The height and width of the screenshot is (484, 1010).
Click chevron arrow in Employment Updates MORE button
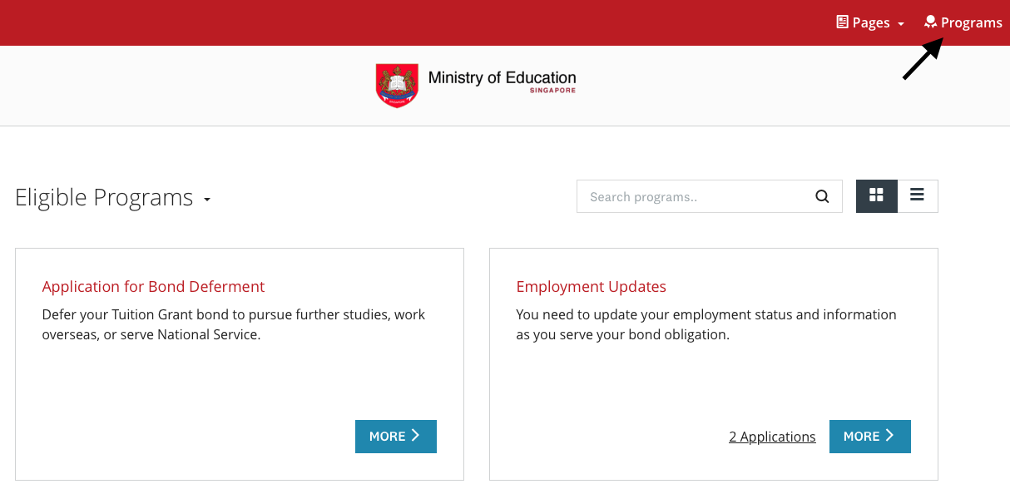pyautogui.click(x=889, y=436)
